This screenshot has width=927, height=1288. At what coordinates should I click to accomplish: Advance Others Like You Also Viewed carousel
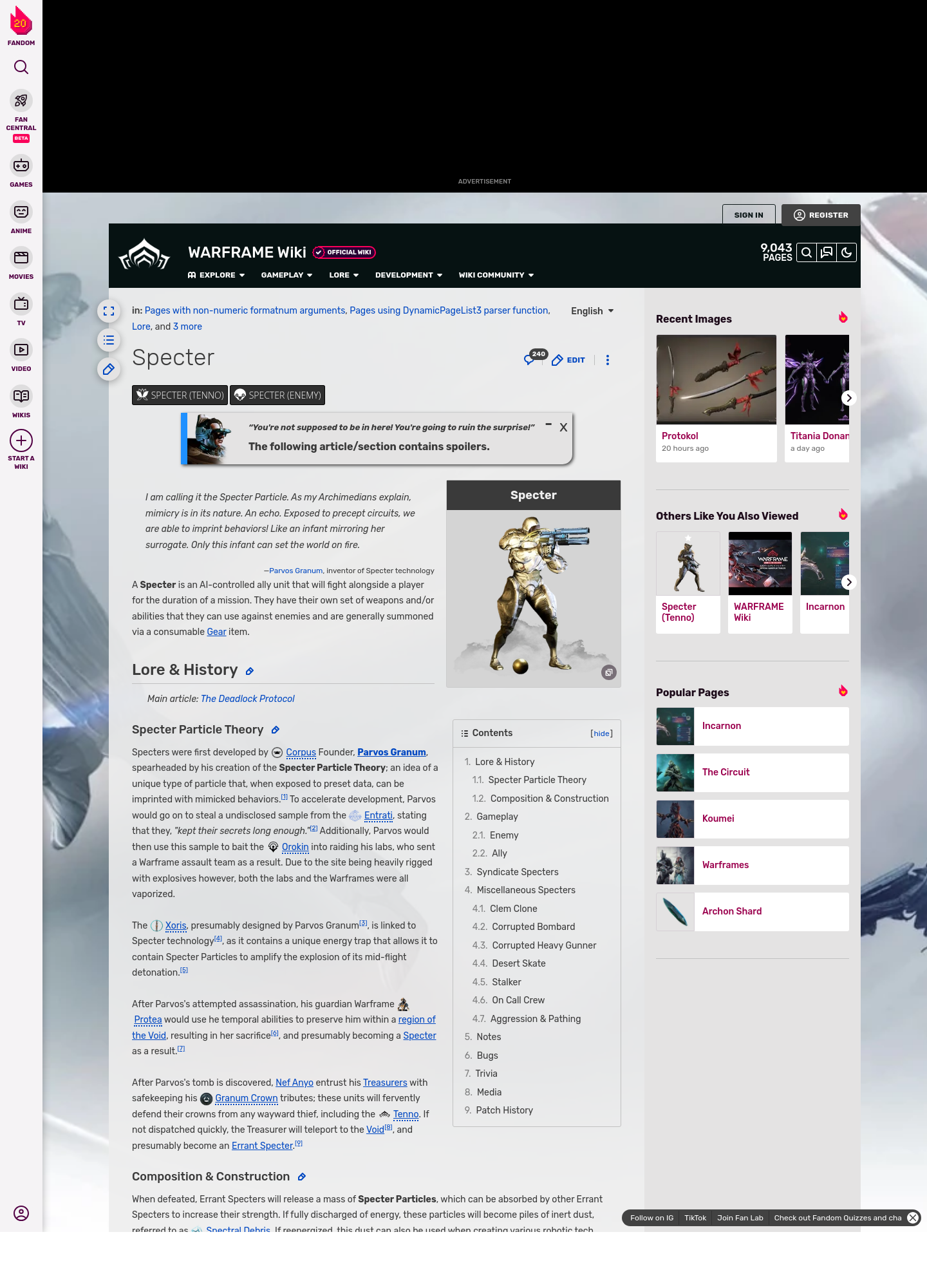click(849, 582)
